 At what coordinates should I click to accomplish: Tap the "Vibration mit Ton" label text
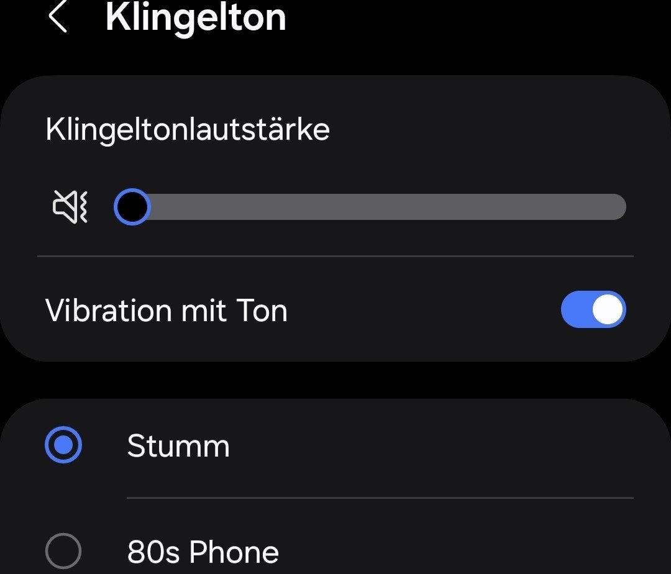(167, 310)
